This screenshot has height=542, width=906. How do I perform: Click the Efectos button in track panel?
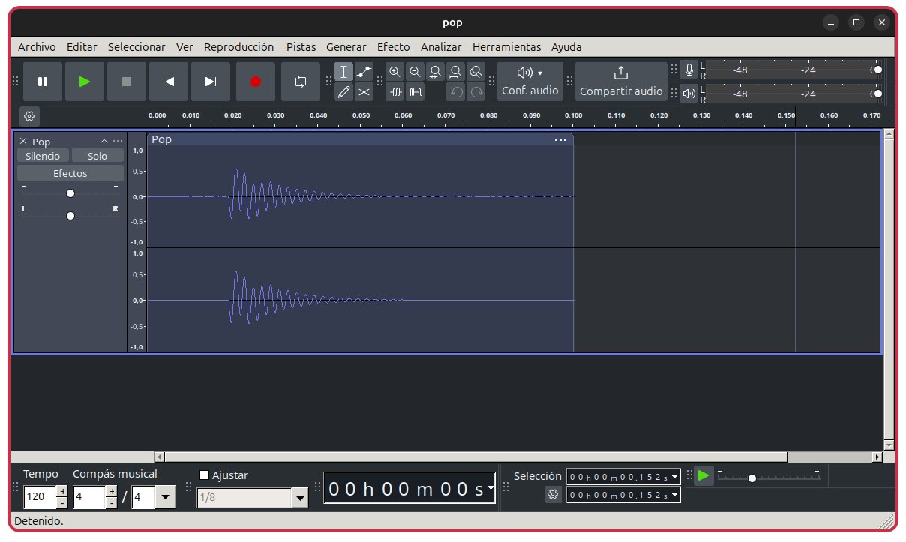pos(70,173)
